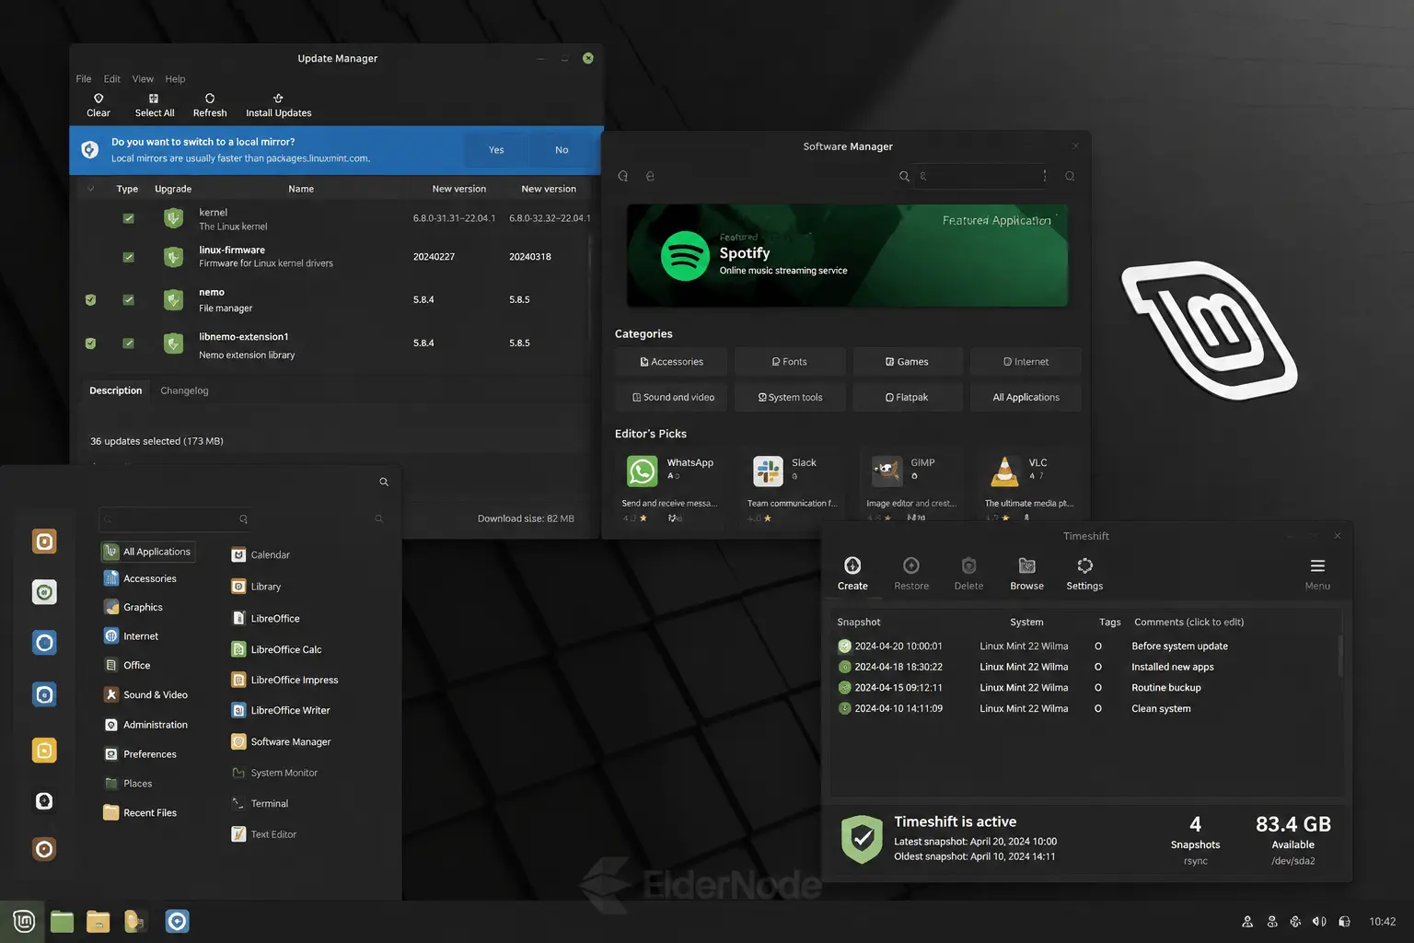Toggle the libnemo-extension1 upgrade checkbox
Viewport: 1414px width, 943px height.
point(128,343)
